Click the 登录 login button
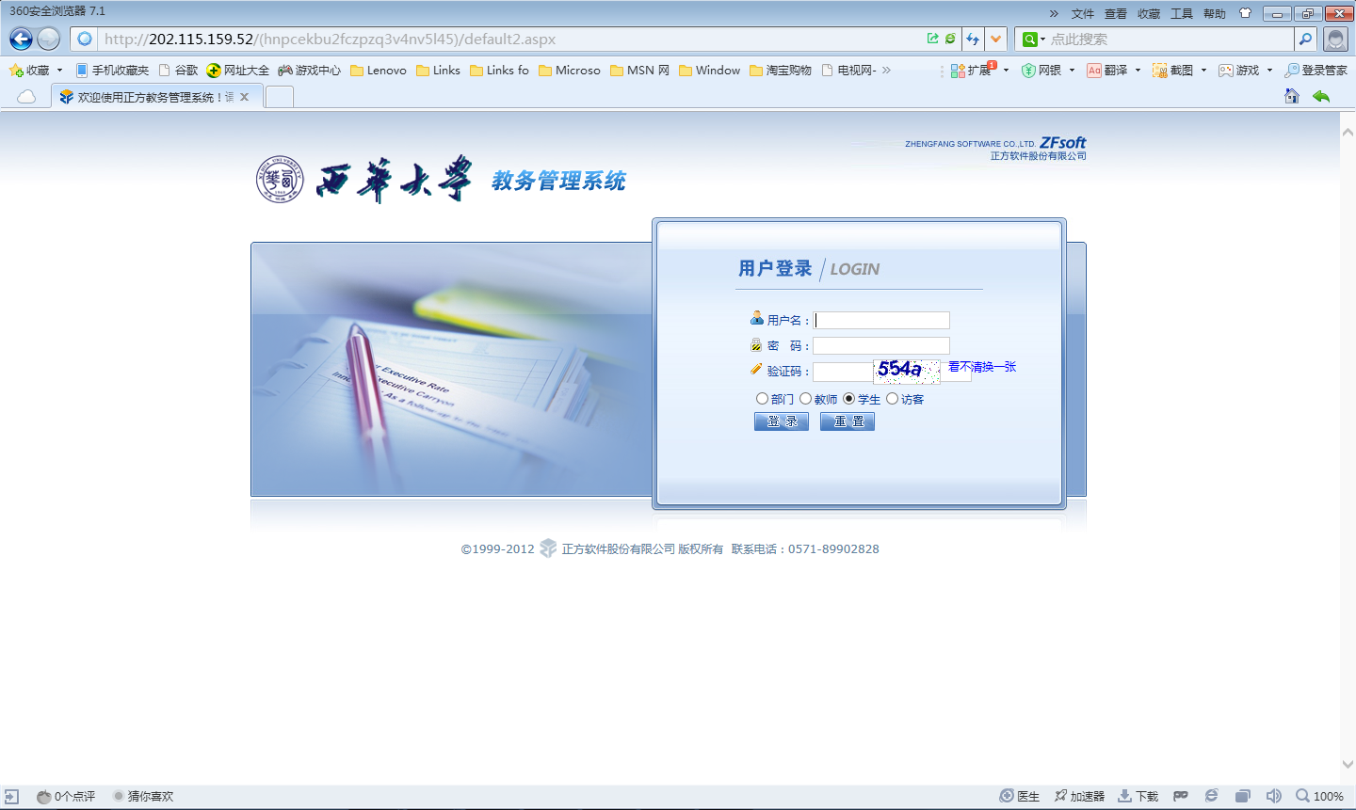 coord(781,421)
